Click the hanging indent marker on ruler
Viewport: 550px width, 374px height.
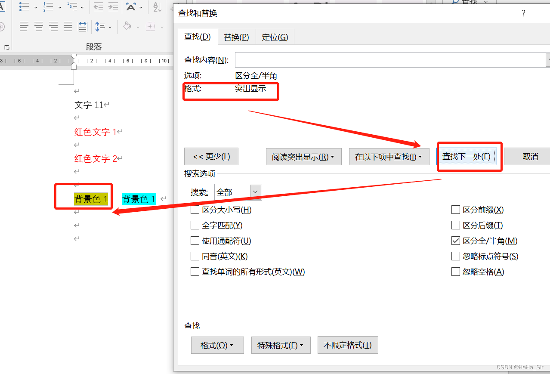[74, 65]
